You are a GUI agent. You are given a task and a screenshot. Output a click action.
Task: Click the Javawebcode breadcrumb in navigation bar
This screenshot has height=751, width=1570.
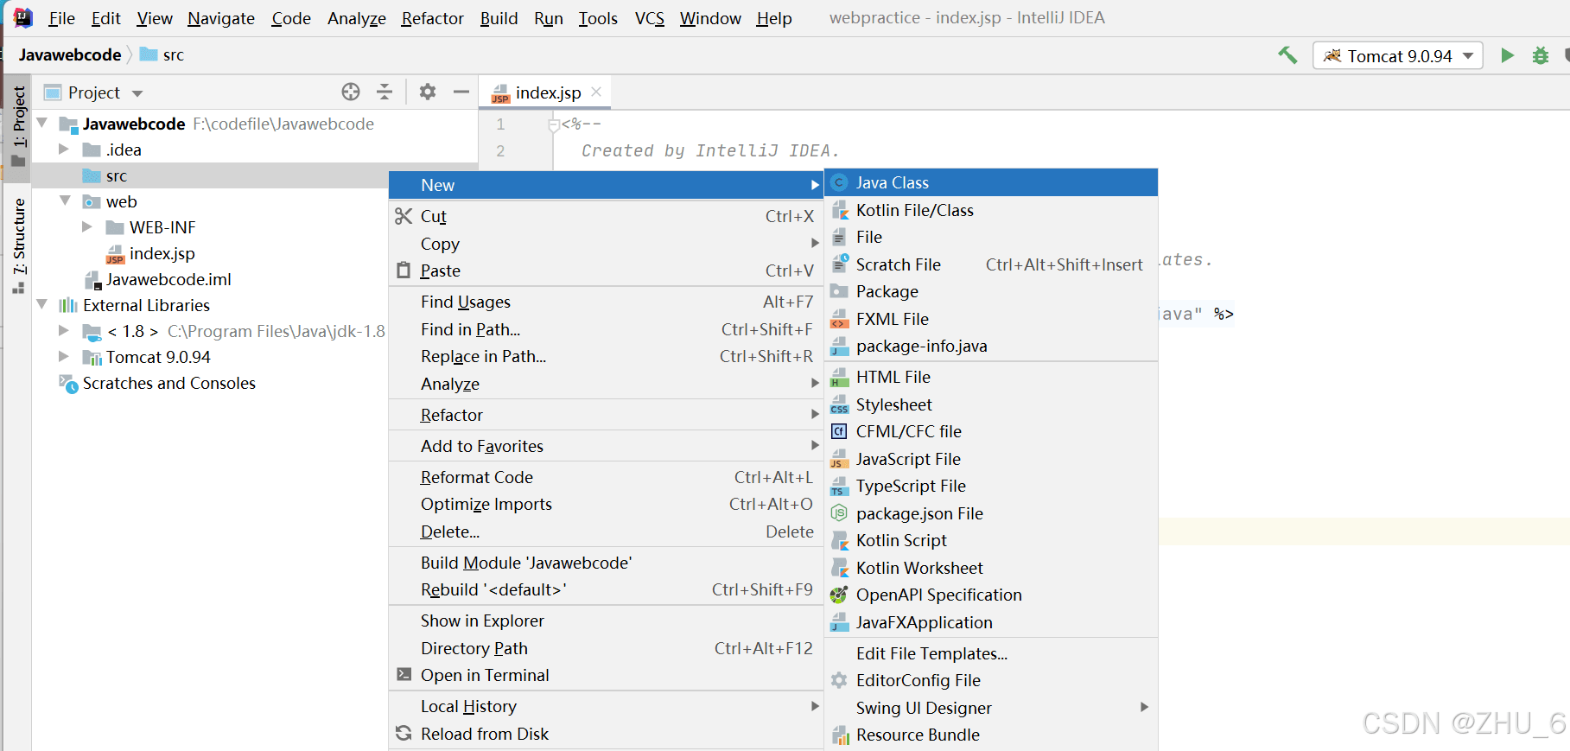70,54
